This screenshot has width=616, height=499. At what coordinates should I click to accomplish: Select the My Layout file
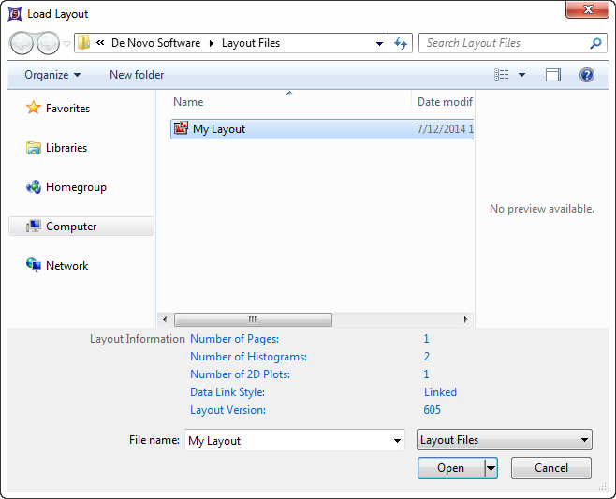219,129
